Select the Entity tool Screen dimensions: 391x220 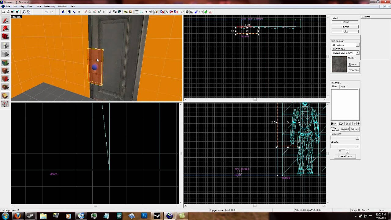pyautogui.click(x=5, y=46)
